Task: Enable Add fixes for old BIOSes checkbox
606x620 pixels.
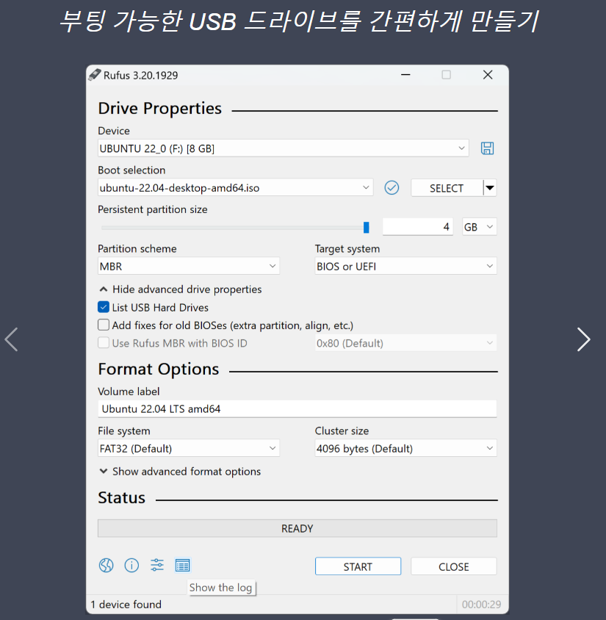Action: click(104, 325)
